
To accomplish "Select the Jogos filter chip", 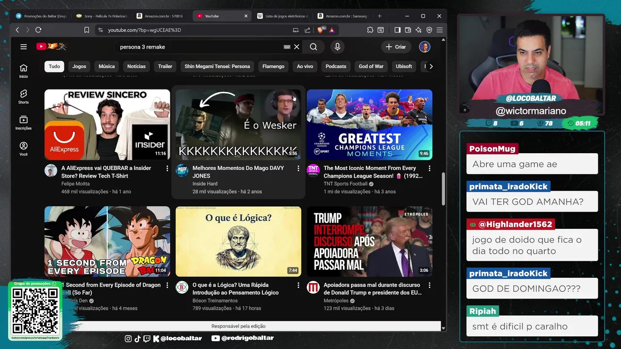I will tap(79, 66).
